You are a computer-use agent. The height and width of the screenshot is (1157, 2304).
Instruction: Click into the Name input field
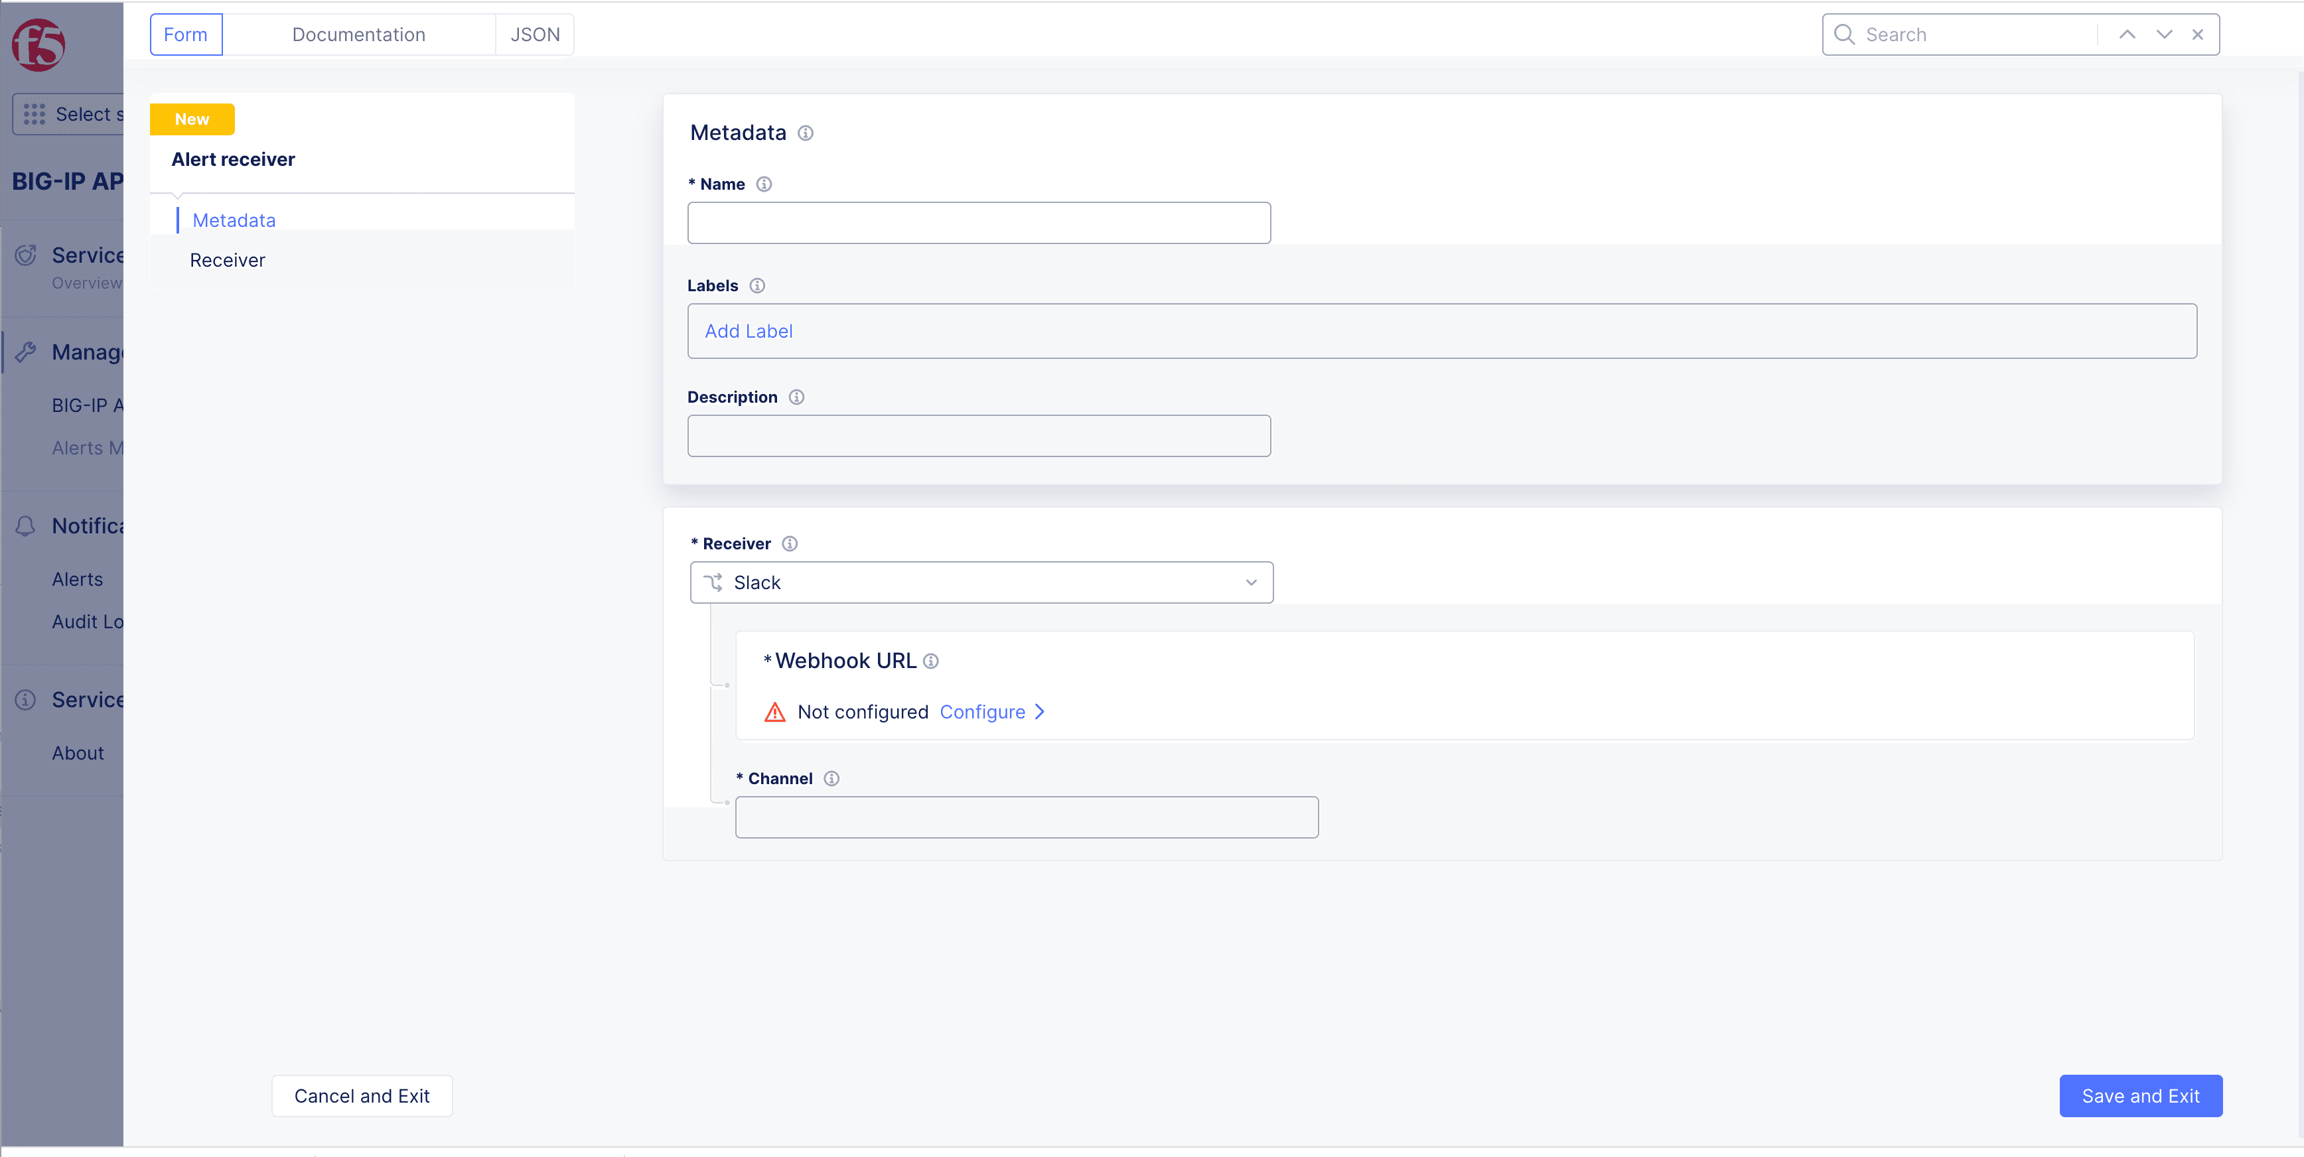979,223
